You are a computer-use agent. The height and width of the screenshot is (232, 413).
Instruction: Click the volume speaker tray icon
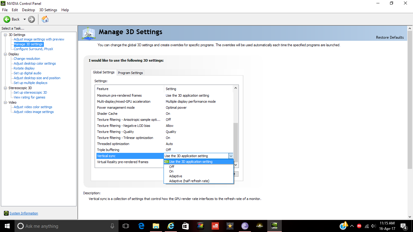pyautogui.click(x=373, y=226)
